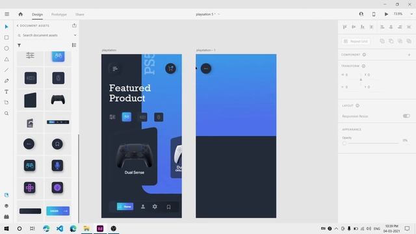Open the Plugins panel icon

6,216
